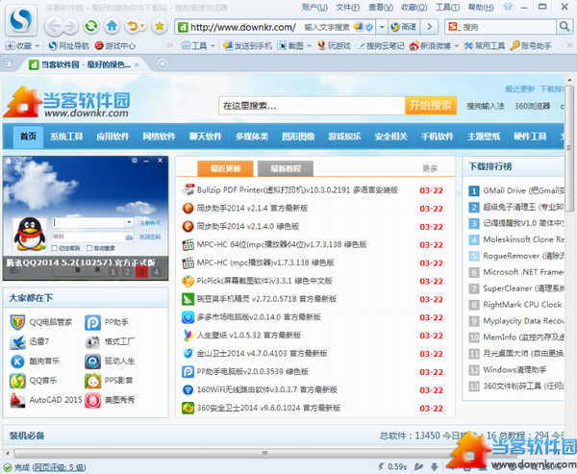Click the skin shirt icon in title bar
Viewport: 577px width, 474px height.
(508, 7)
